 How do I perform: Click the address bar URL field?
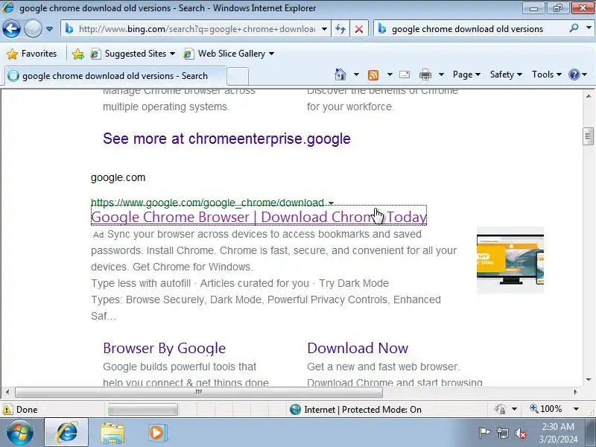point(196,29)
